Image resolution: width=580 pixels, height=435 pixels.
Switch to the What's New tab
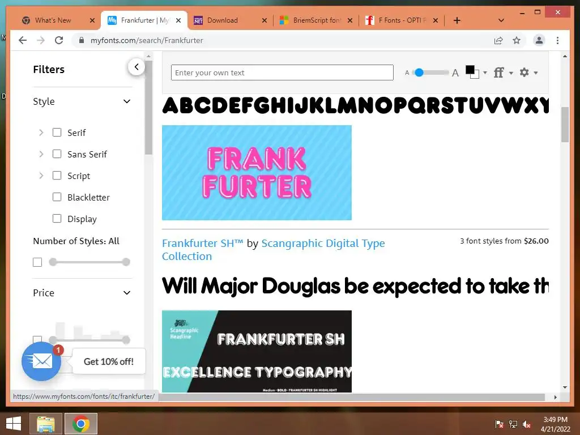(x=53, y=20)
